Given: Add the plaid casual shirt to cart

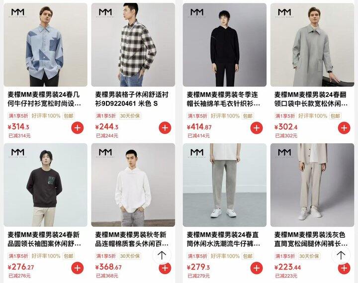Looking at the screenshot, I should coord(165,128).
